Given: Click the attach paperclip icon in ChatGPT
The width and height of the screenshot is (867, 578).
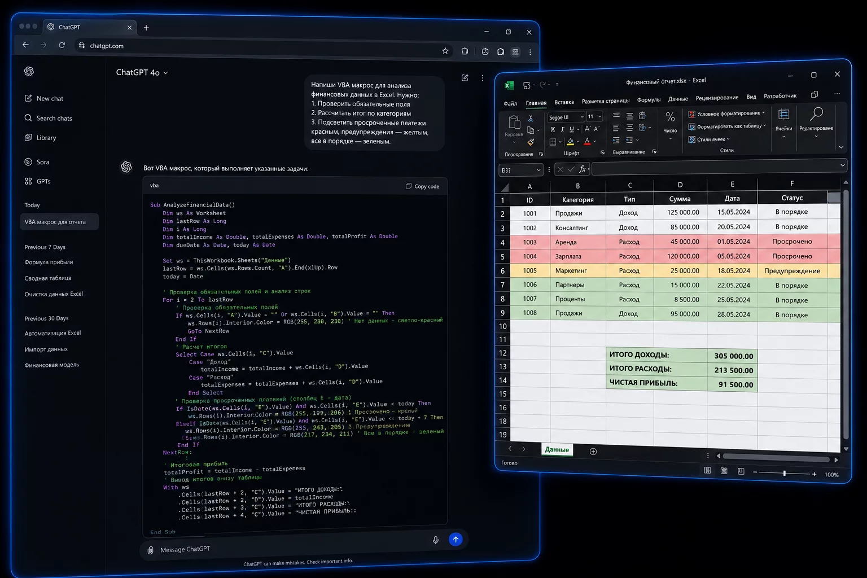Looking at the screenshot, I should [x=150, y=550].
